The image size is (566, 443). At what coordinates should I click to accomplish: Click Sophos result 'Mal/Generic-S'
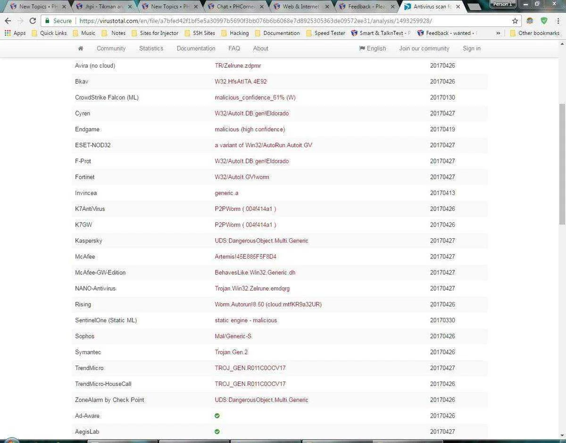point(233,336)
